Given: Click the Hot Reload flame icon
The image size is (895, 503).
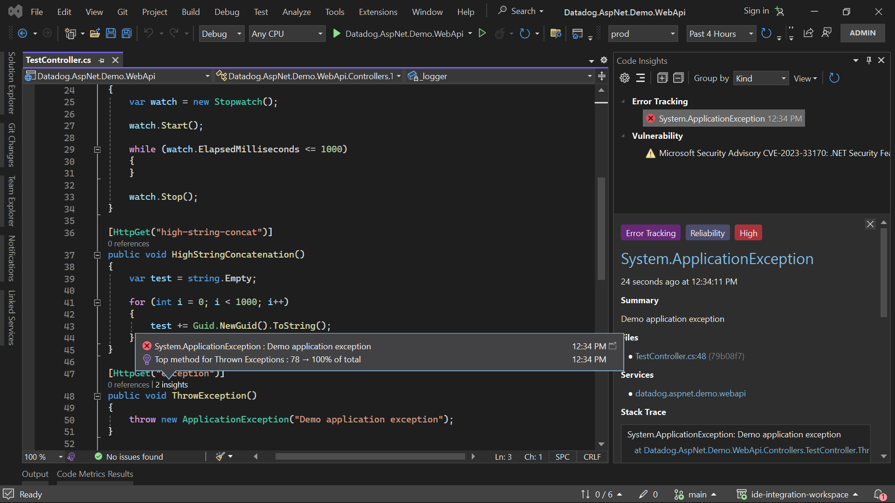Looking at the screenshot, I should [x=500, y=33].
